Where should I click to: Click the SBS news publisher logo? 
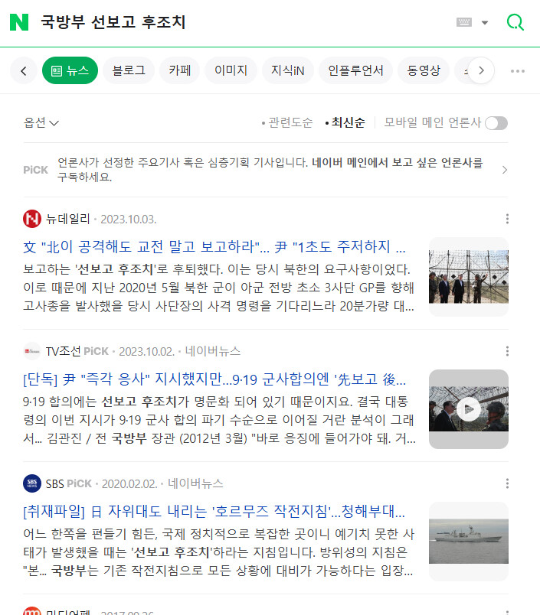coord(32,483)
